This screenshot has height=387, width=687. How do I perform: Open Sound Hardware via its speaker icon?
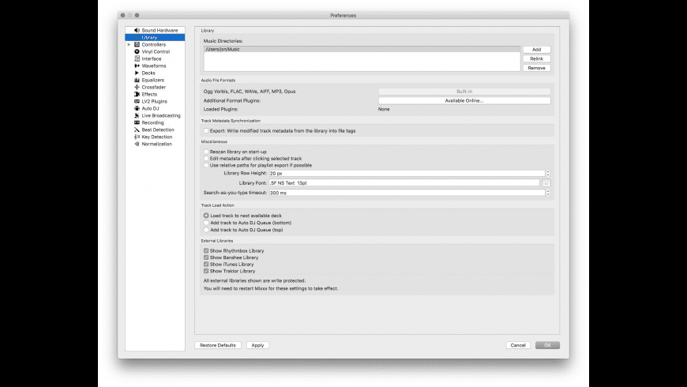[x=137, y=30]
